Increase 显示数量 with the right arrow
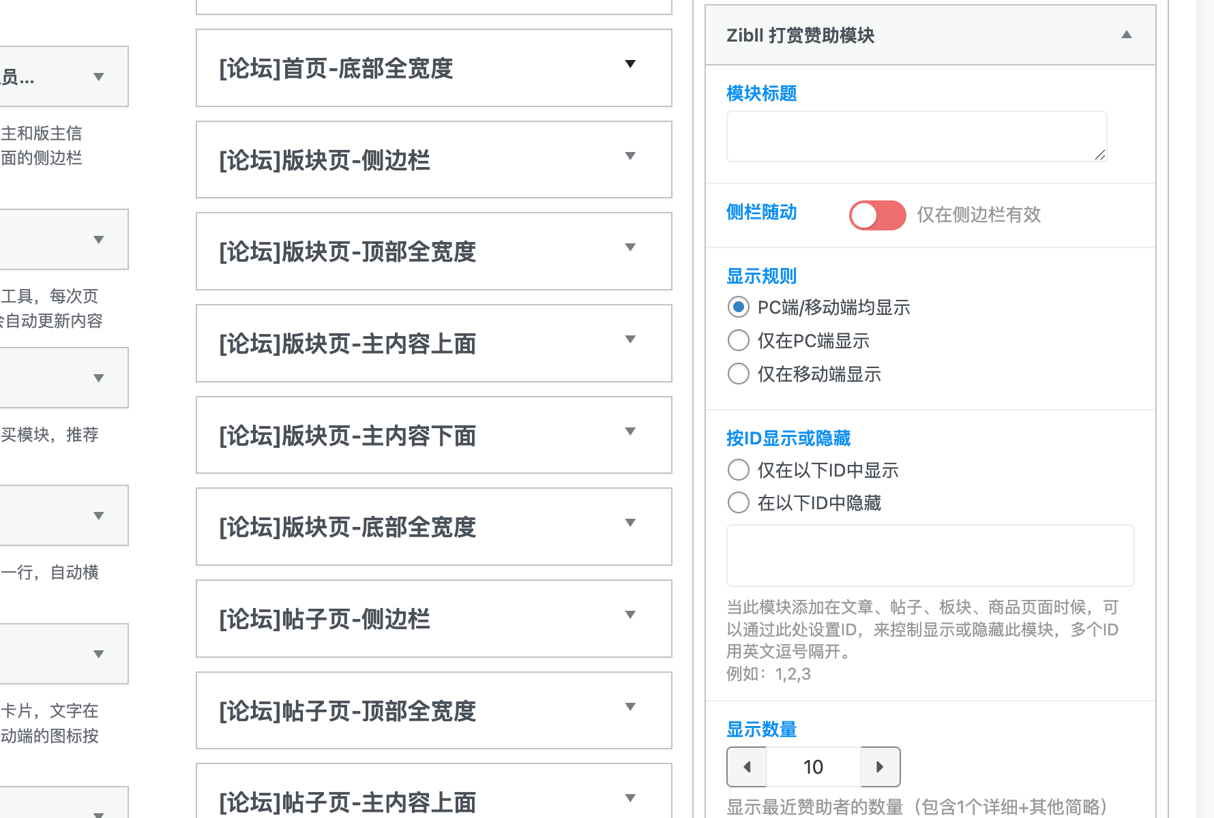 (x=880, y=766)
